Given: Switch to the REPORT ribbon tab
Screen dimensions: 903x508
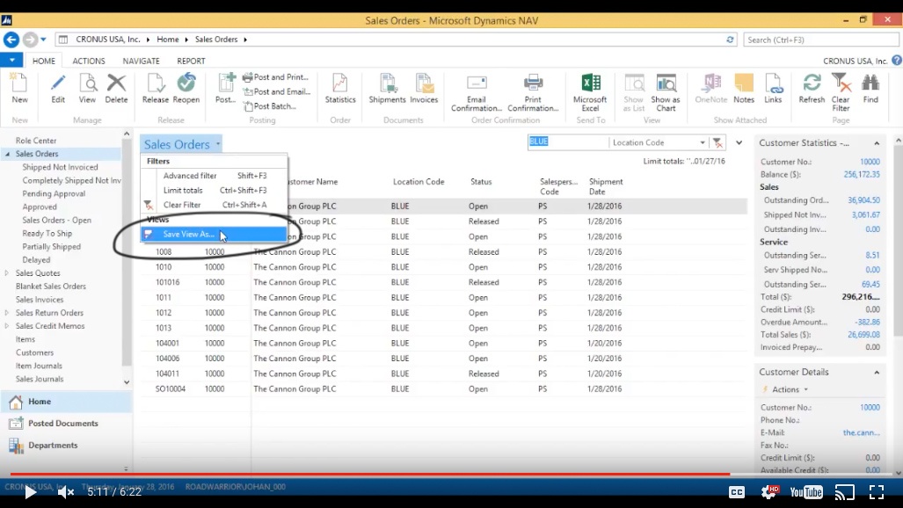Looking at the screenshot, I should pos(191,61).
